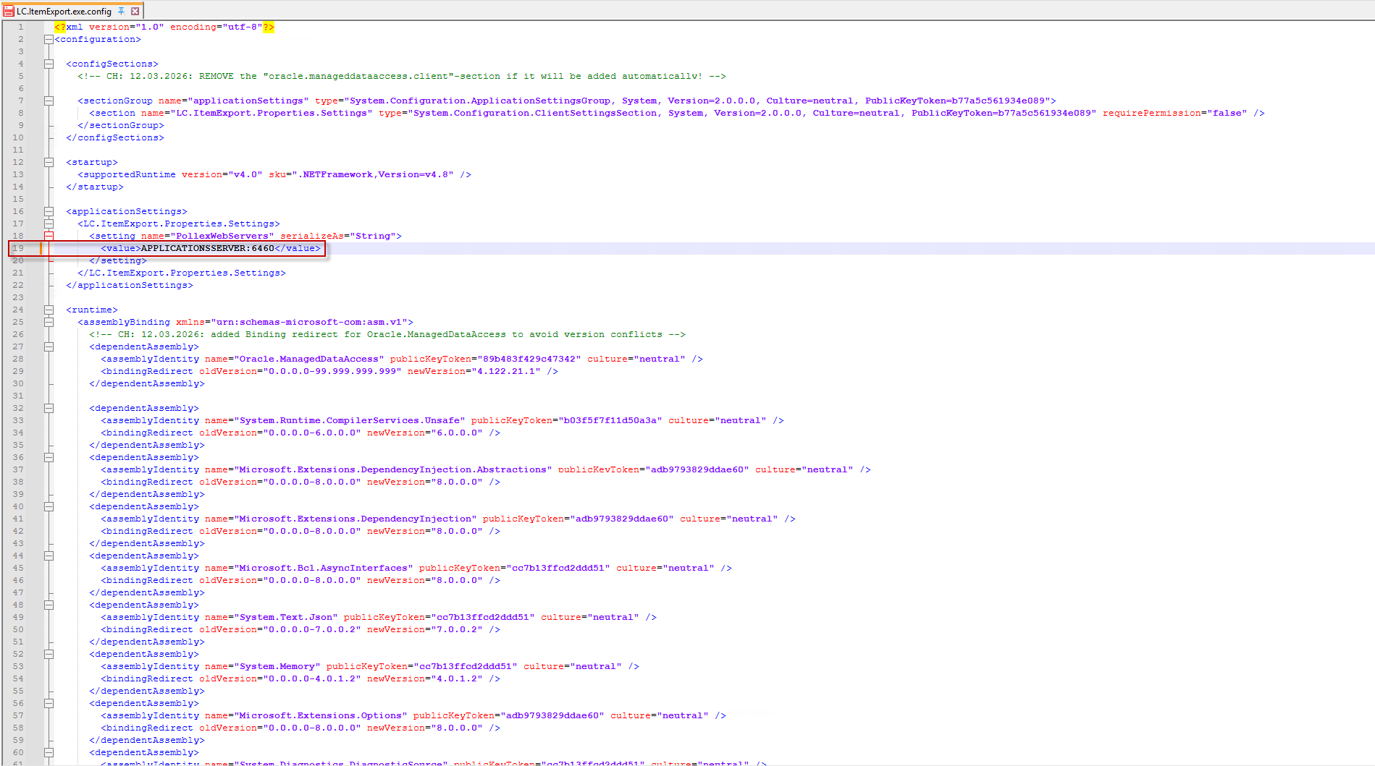This screenshot has height=766, width=1375.
Task: Collapse the dependentAssembly fold on line 27
Action: 49,346
